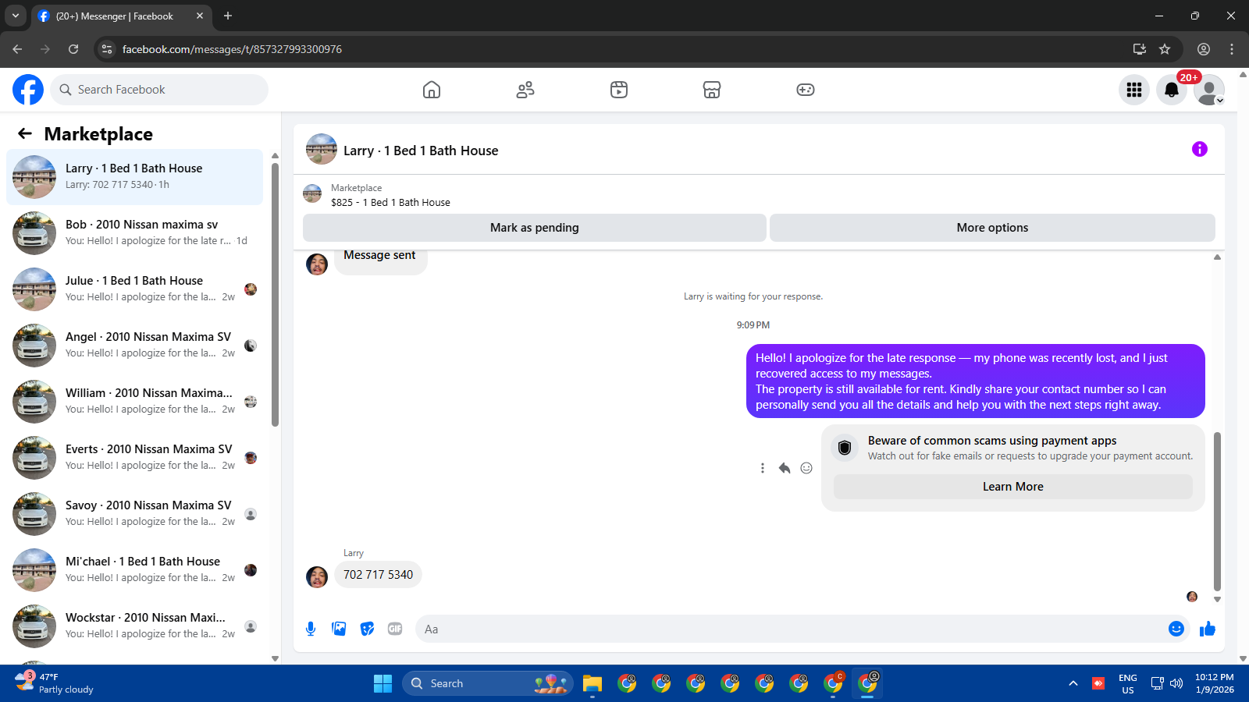Open Everts 2010 Nissan Maxima SV chat
This screenshot has height=702, width=1249.
134,458
